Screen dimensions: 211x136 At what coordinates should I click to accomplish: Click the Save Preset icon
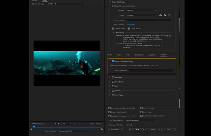(x=160, y=15)
